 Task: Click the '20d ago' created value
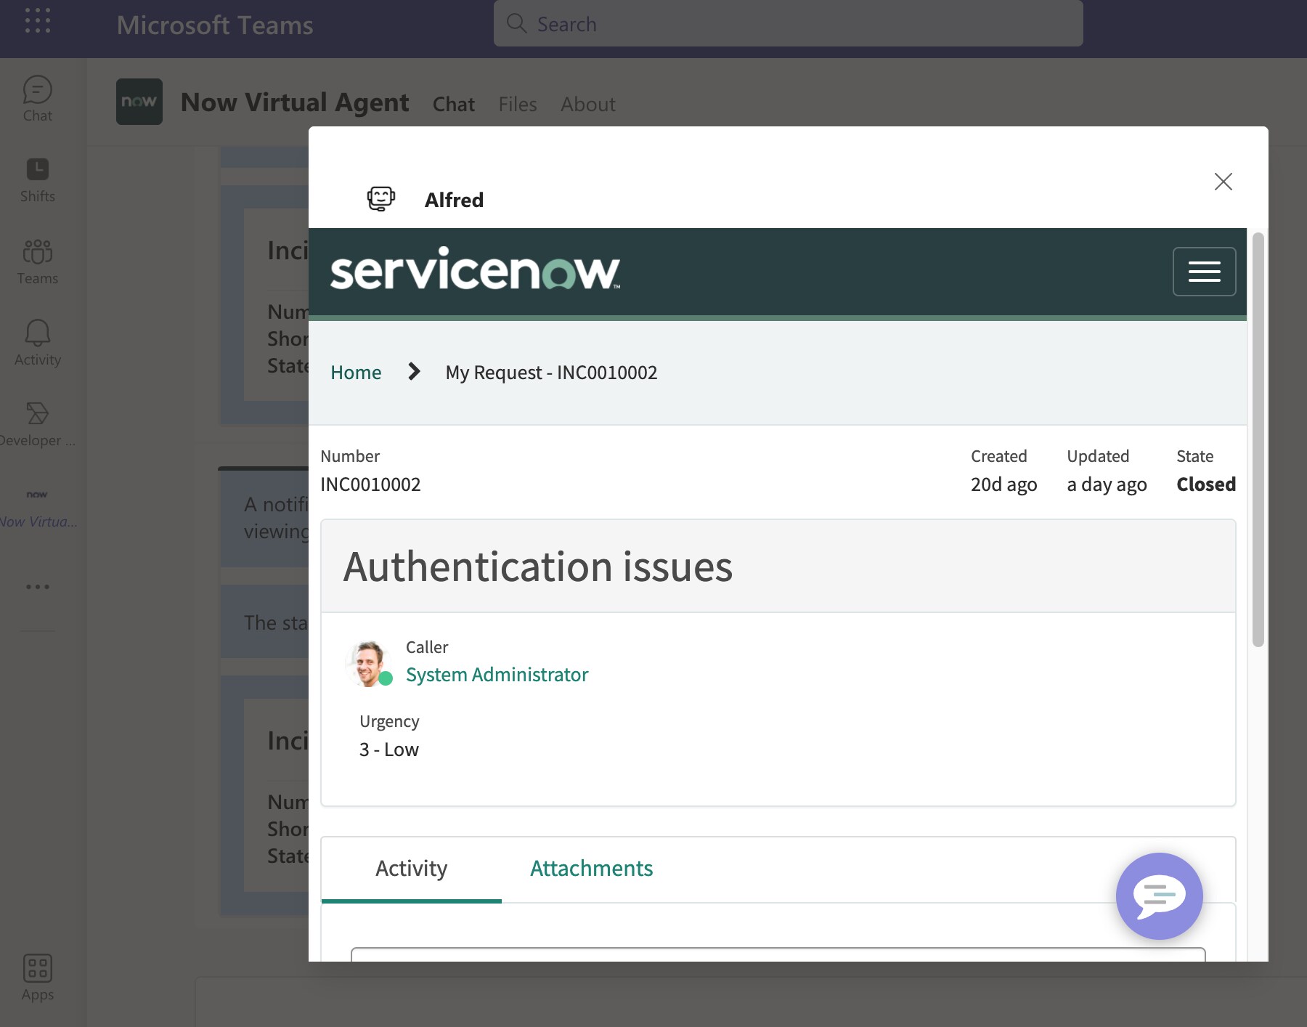1004,484
